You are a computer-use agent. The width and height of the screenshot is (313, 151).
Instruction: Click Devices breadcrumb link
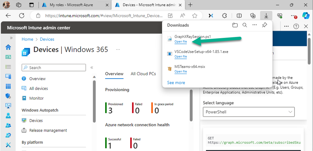coord(47,39)
